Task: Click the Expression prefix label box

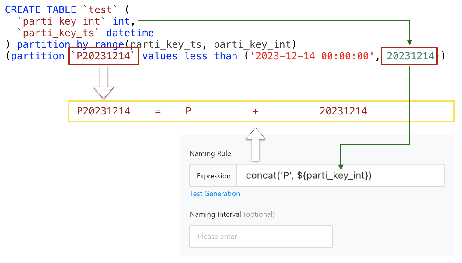Action: tap(213, 176)
